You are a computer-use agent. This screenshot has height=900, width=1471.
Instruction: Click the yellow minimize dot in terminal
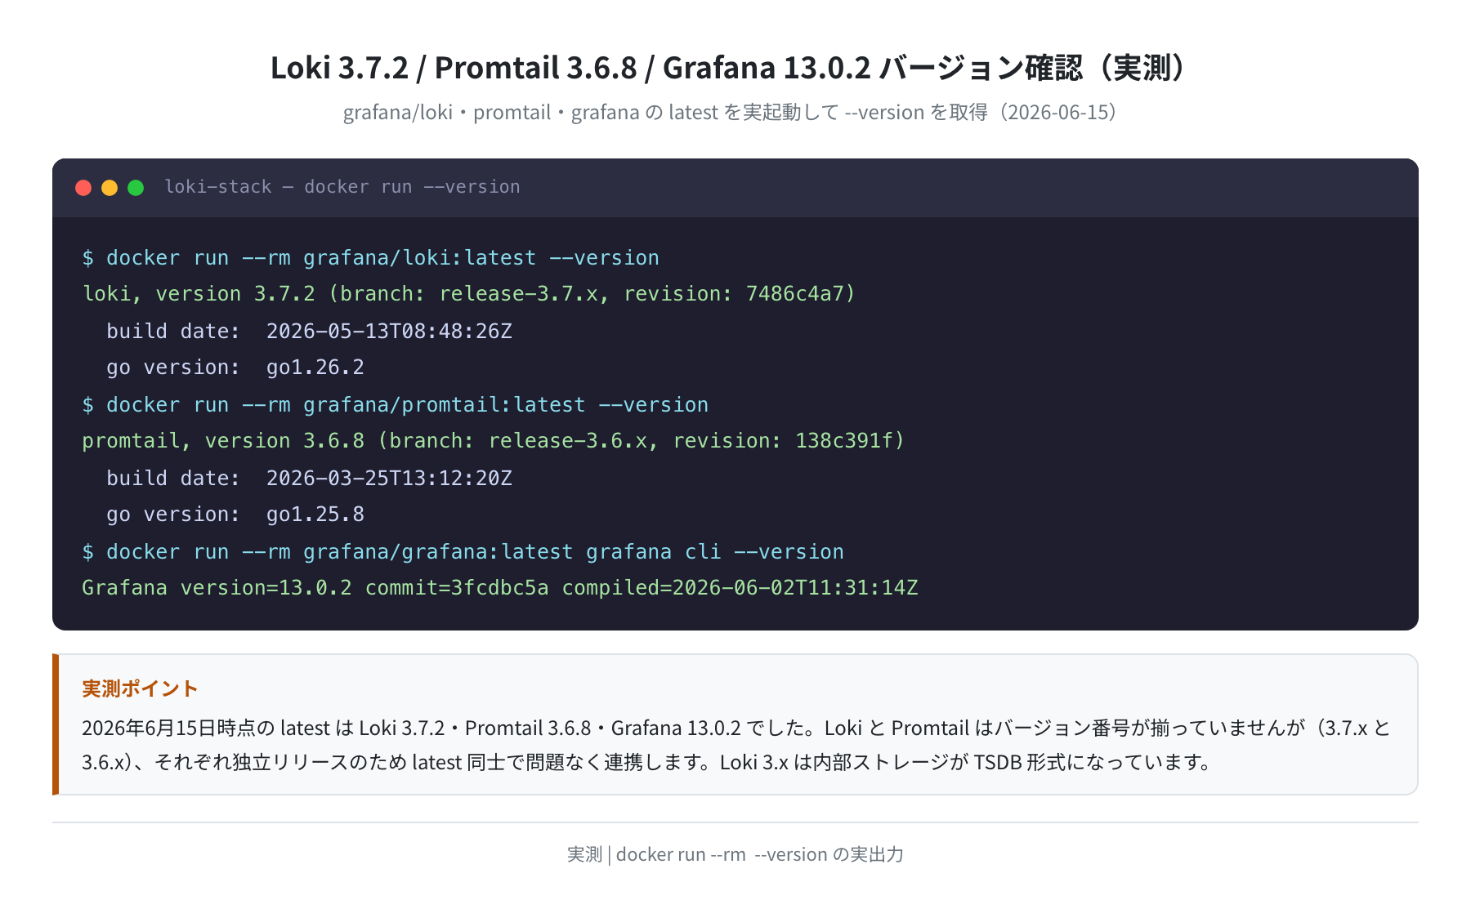(110, 188)
